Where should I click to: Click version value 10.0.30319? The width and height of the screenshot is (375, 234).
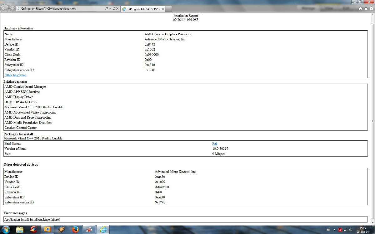[220, 149]
